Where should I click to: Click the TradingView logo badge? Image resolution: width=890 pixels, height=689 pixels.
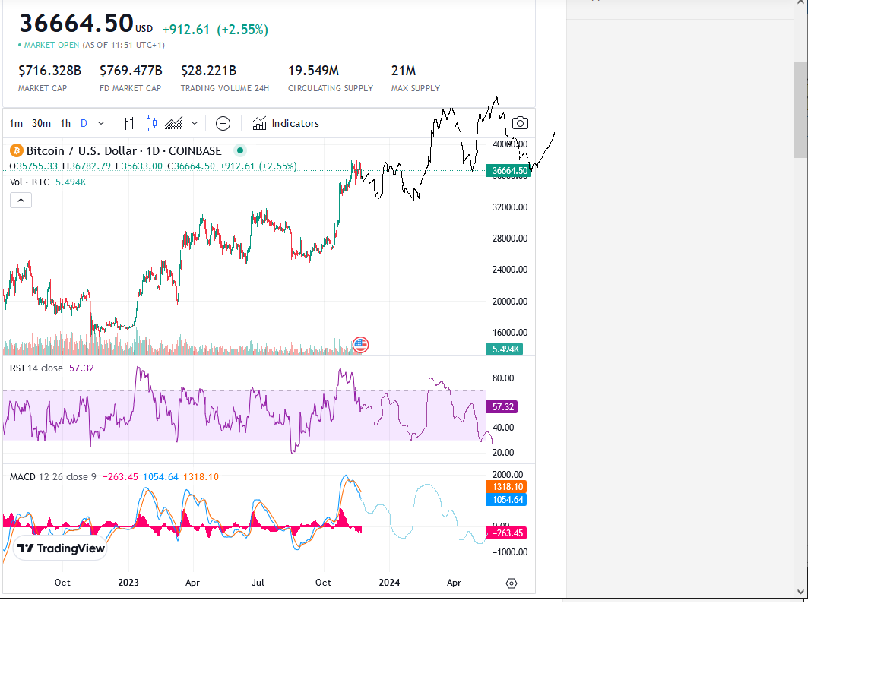[x=61, y=548]
